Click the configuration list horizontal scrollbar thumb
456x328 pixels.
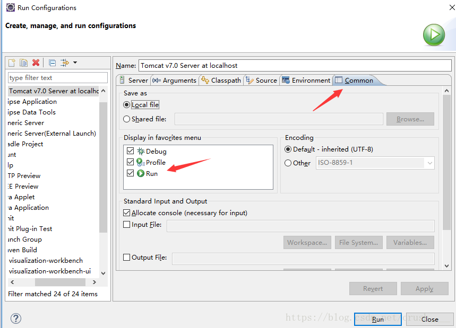(x=60, y=282)
